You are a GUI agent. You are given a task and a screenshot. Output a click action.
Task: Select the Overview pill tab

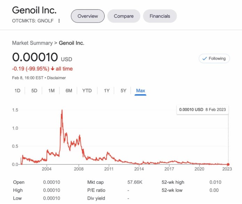(88, 16)
